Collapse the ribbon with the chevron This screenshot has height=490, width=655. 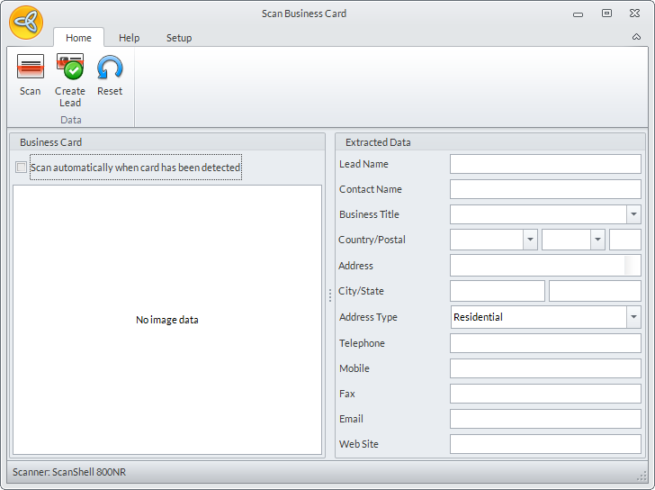click(637, 38)
